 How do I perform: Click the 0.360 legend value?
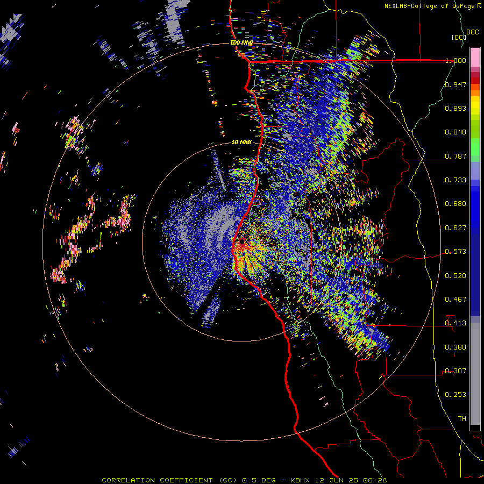pos(455,347)
